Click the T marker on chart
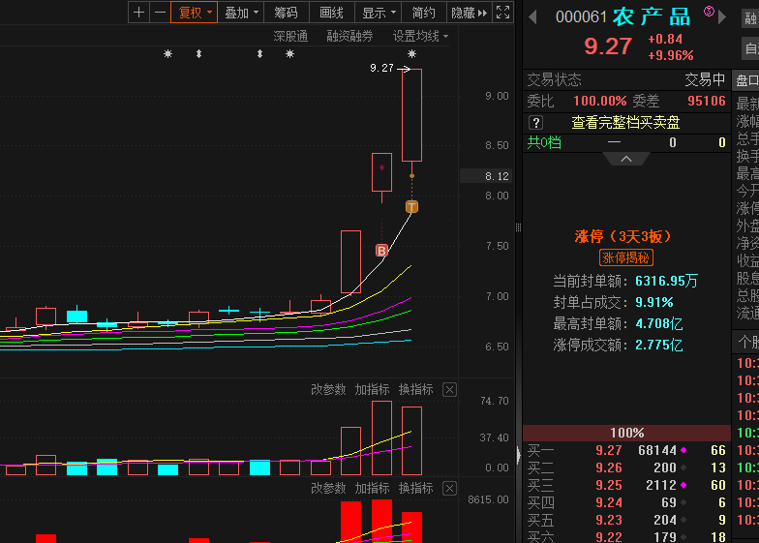This screenshot has height=543, width=759. pyautogui.click(x=411, y=207)
